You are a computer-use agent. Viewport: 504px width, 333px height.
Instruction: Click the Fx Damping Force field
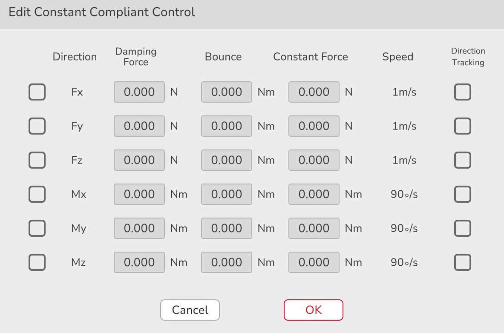coord(139,92)
